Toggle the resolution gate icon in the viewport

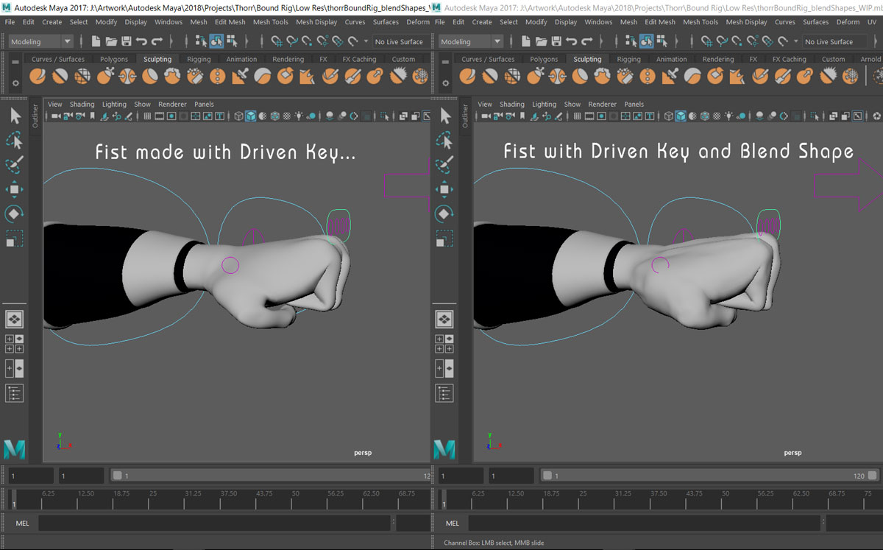tap(171, 116)
